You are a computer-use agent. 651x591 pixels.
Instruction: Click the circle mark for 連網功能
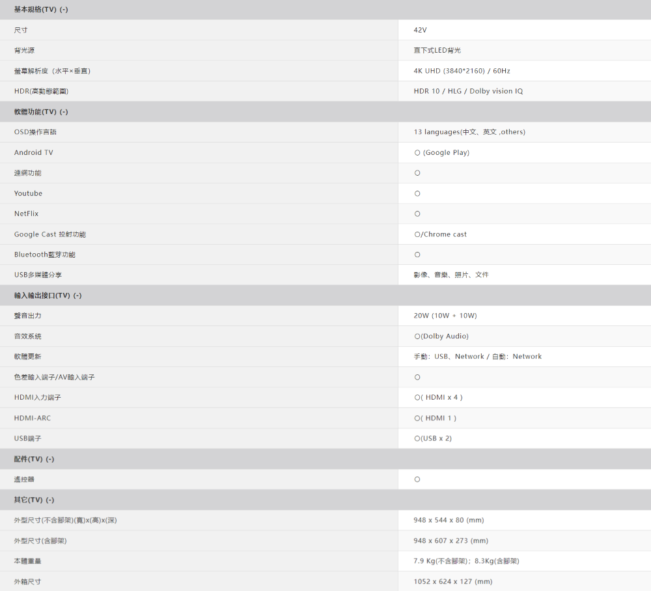(x=417, y=173)
